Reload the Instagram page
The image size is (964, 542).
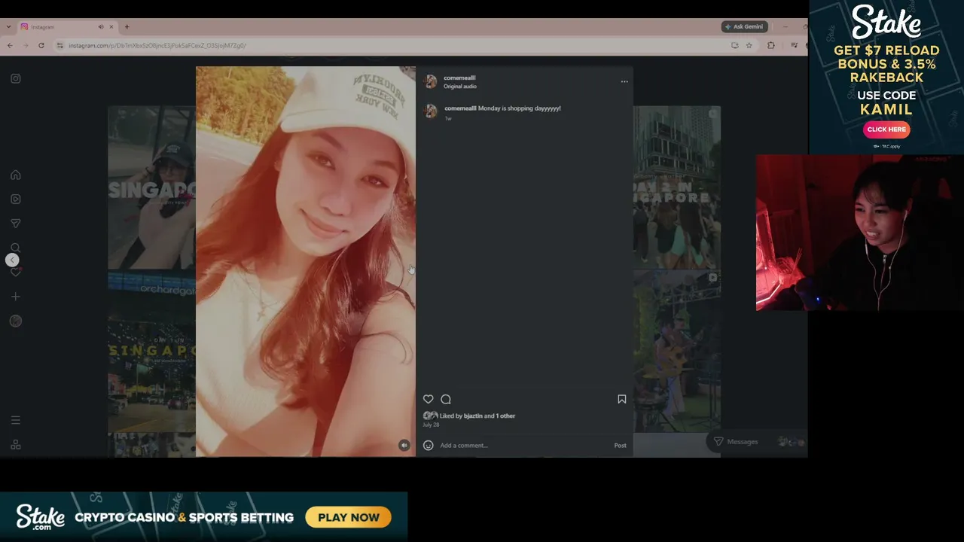(41, 45)
